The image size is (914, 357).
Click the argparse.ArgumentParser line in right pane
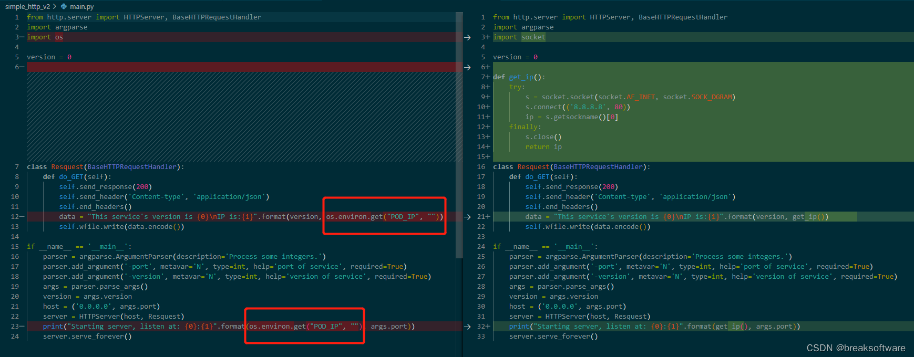pyautogui.click(x=651, y=257)
